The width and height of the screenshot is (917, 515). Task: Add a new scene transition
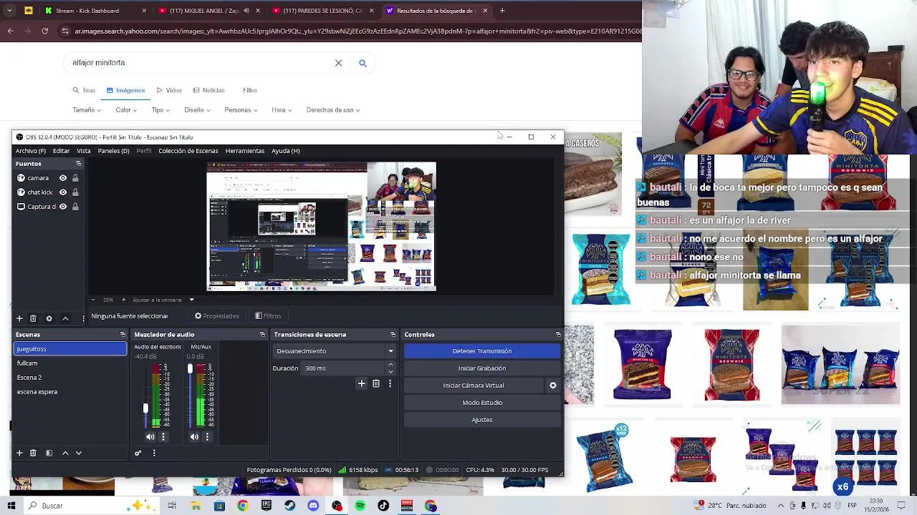tap(362, 384)
